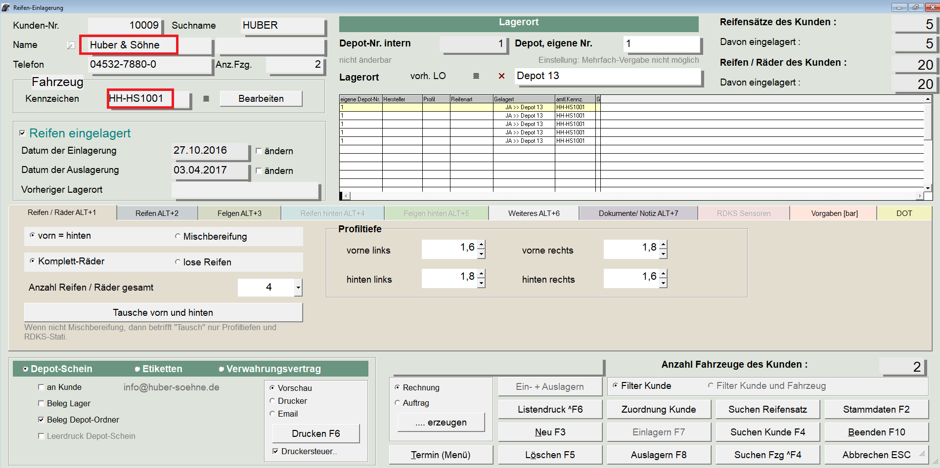Image resolution: width=940 pixels, height=468 pixels.
Task: Switch to the Vorgaben [bar] tab
Action: [834, 213]
